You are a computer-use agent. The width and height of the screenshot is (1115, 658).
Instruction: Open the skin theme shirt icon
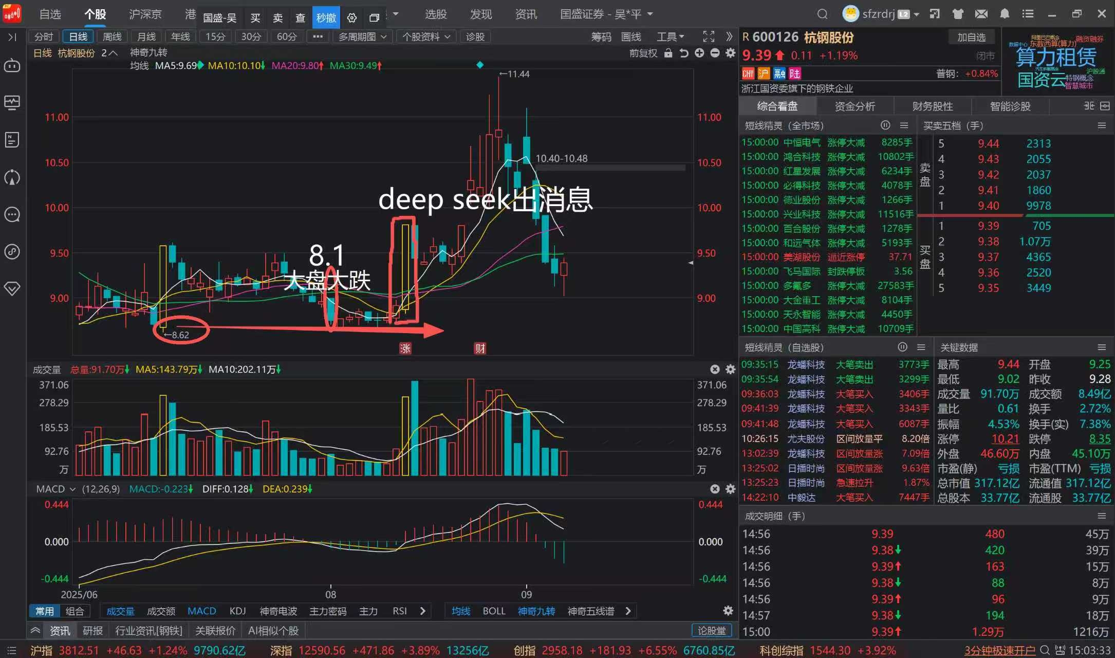(958, 14)
